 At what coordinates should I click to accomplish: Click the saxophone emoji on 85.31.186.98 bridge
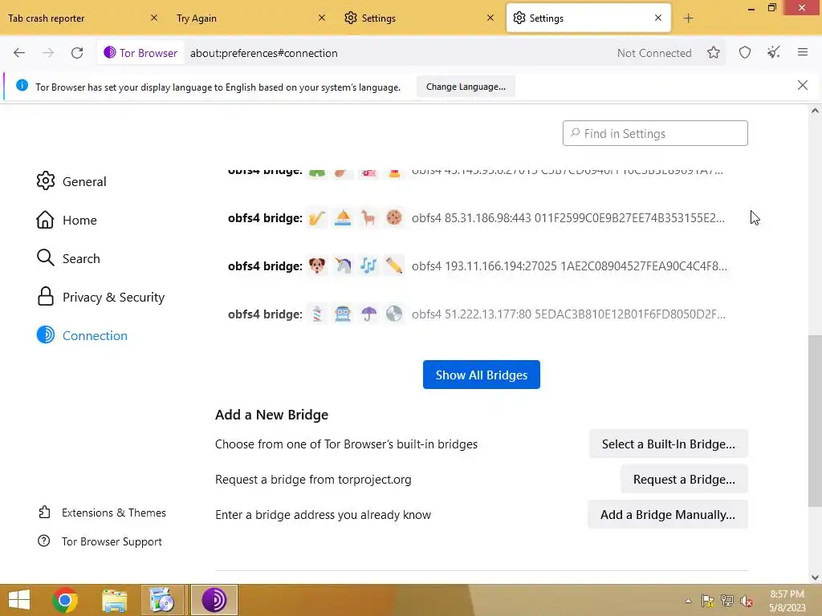tap(317, 217)
